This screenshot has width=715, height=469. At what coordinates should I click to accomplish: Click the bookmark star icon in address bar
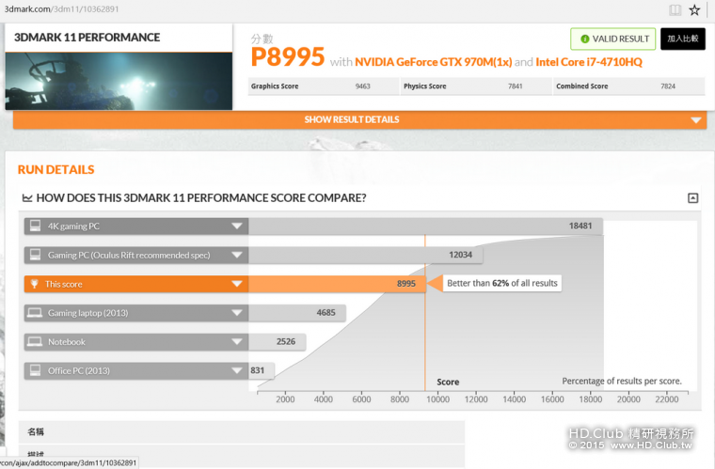pyautogui.click(x=694, y=10)
